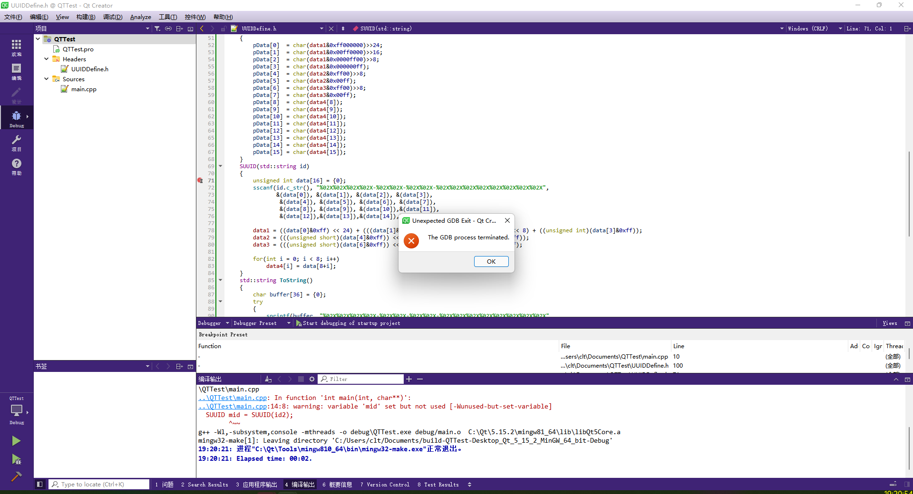Open the Bookmarks panel dropdown
The image size is (913, 494).
point(147,366)
